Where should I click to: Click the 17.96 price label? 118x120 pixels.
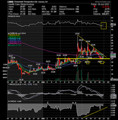(x=38, y=64)
